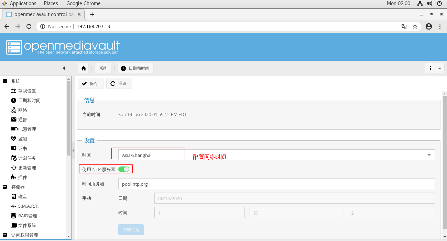Viewport: 447px width, 241px height.
Task: Open Chrome's three-dot menu
Action: pos(440,26)
